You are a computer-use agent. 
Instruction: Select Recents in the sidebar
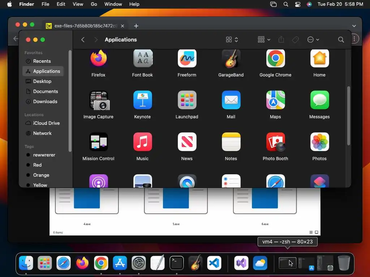tap(43, 61)
